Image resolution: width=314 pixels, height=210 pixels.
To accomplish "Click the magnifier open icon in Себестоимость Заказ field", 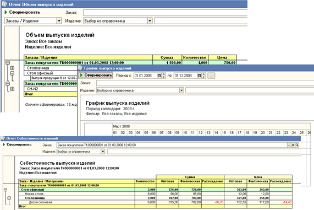I will [297, 145].
